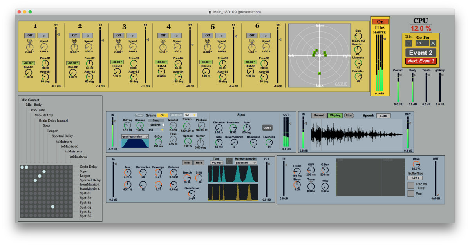The height and width of the screenshot is (245, 470).
Task: Click the Overdrive knob
Action: tap(192, 193)
